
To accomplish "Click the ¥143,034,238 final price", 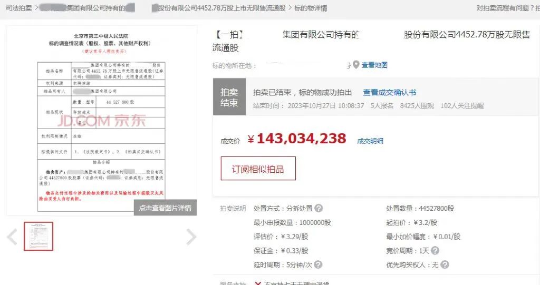I will (x=297, y=139).
